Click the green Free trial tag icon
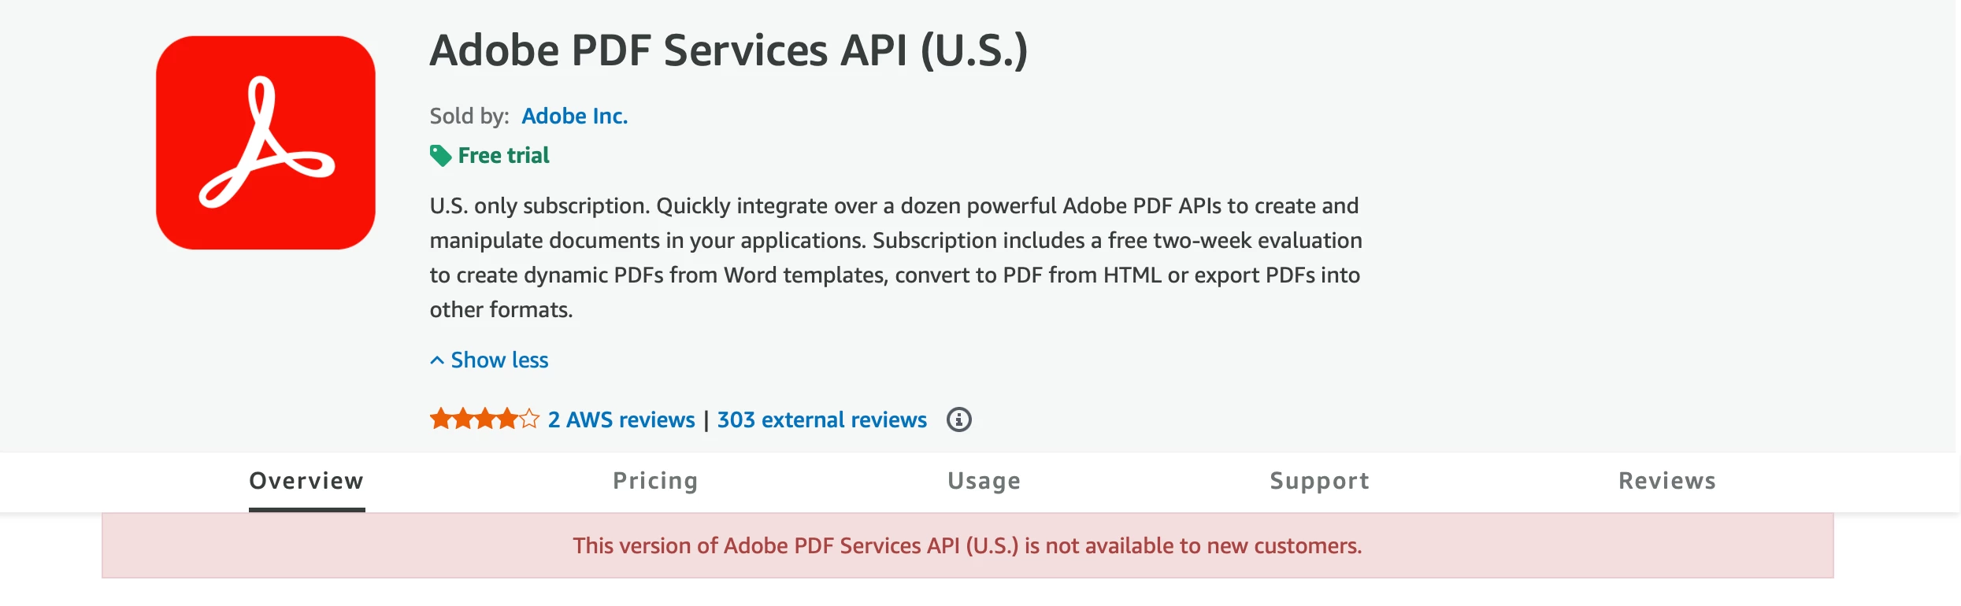This screenshot has width=1961, height=606. tap(440, 156)
